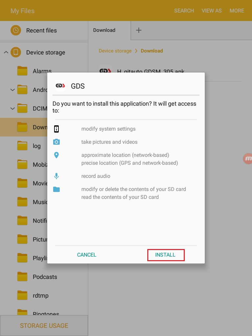The width and height of the screenshot is (252, 336).
Task: Open the log folder icon
Action: [x=22, y=146]
